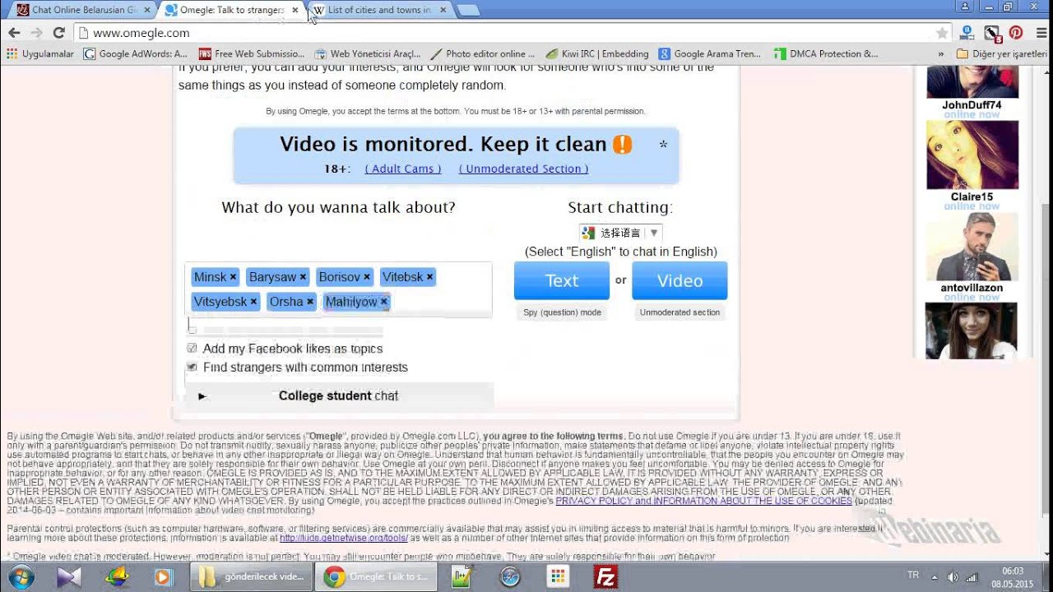Remove the Barysaw interest tag
Screen dimensions: 1053x592
pos(303,277)
